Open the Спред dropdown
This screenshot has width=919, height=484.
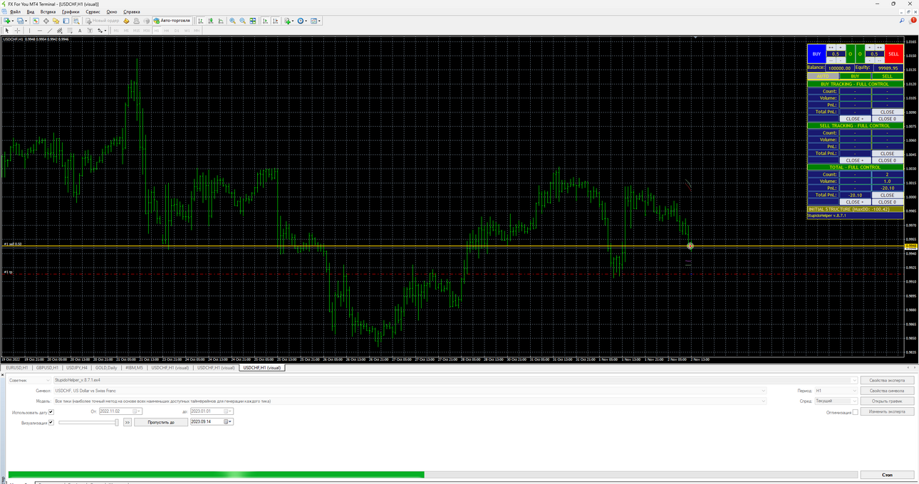click(836, 401)
